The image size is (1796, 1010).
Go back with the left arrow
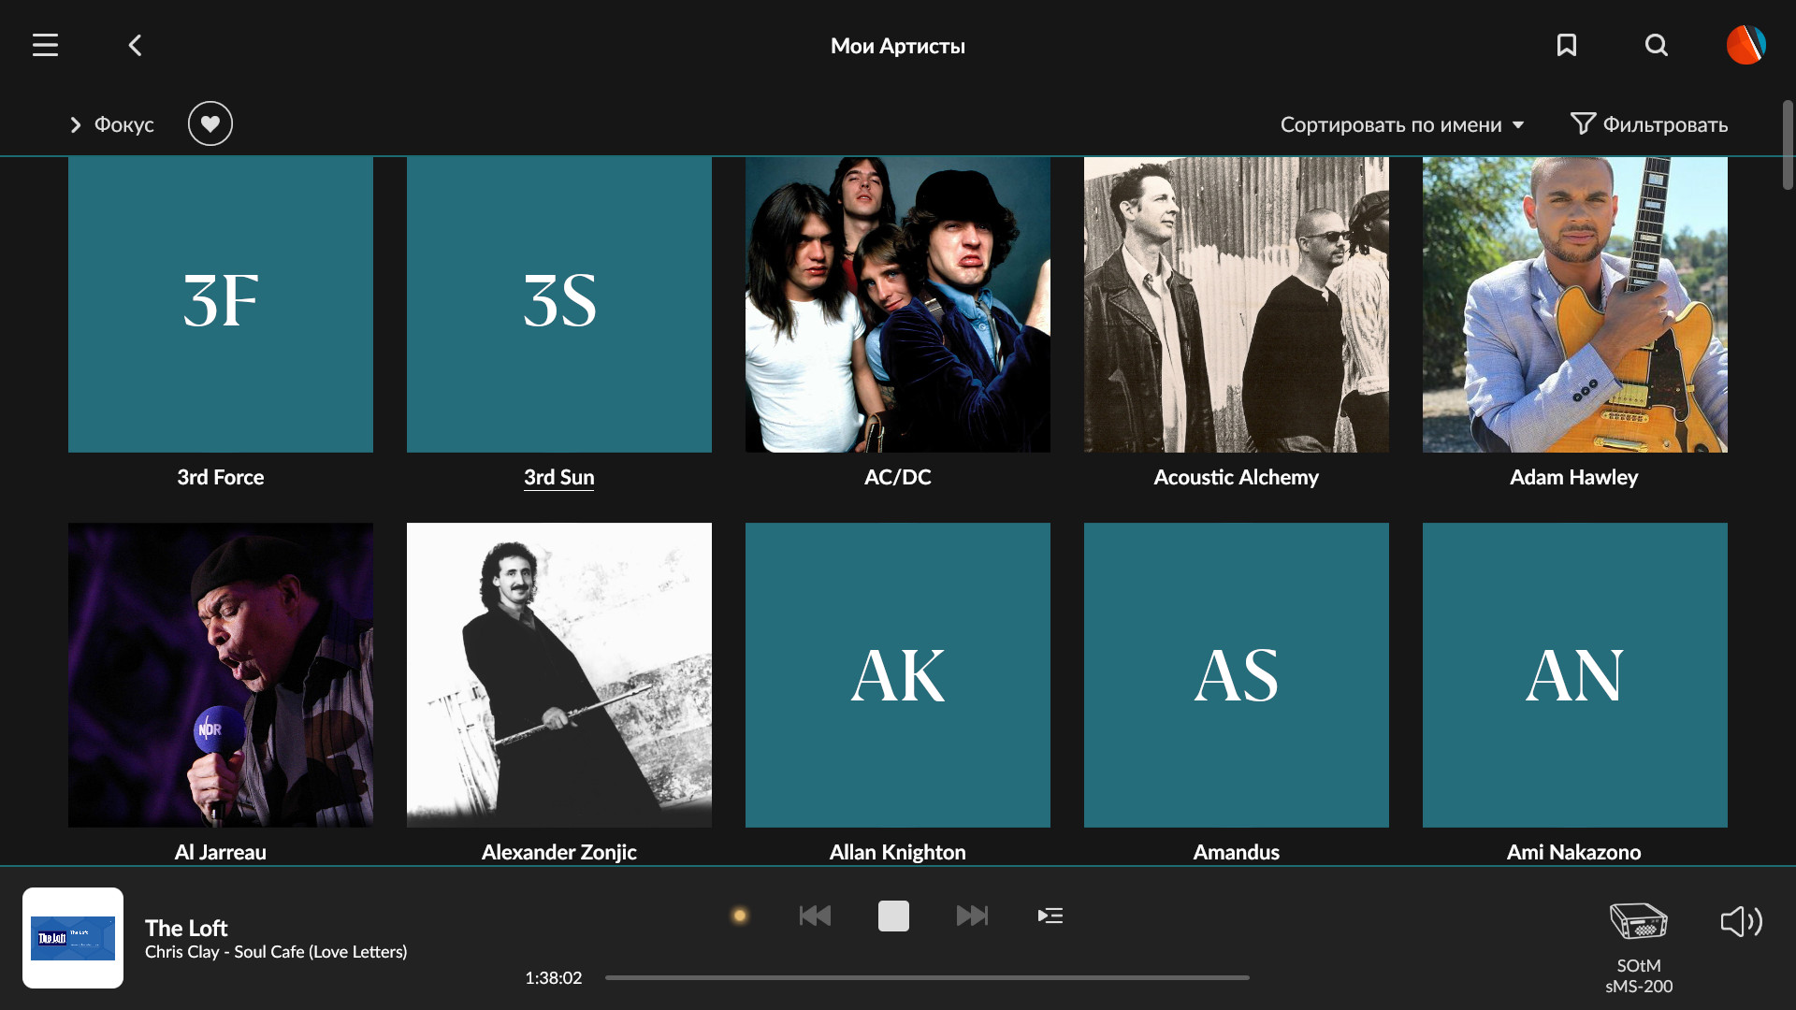(135, 45)
